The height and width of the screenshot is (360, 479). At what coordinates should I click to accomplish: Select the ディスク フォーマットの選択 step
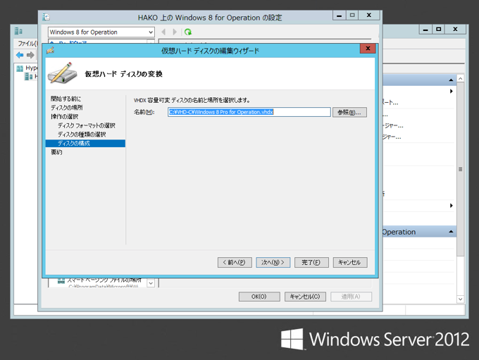[x=87, y=125]
